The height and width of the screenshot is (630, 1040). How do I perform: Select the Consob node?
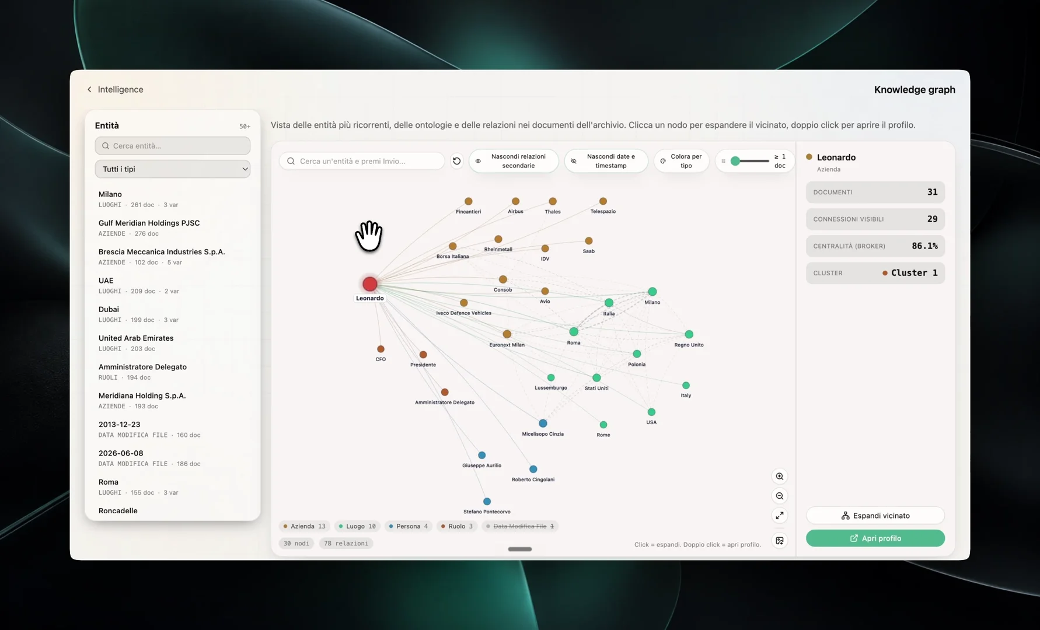503,279
